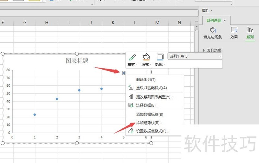Expand the 样式 dropdown arrow

[137, 64]
